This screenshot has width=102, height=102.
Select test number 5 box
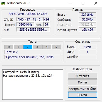[56, 47]
